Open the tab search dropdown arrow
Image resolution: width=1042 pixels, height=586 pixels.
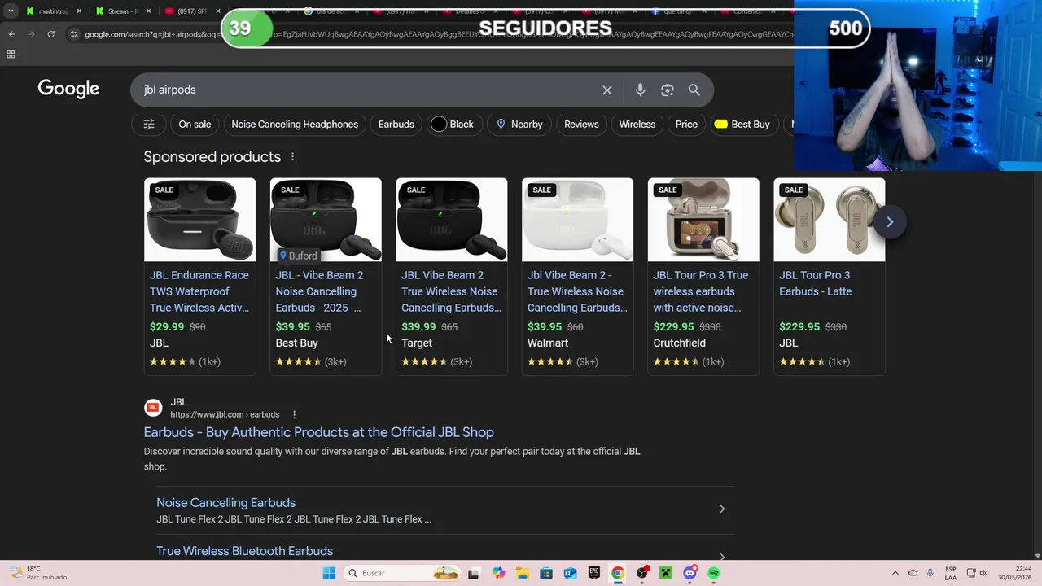11,11
